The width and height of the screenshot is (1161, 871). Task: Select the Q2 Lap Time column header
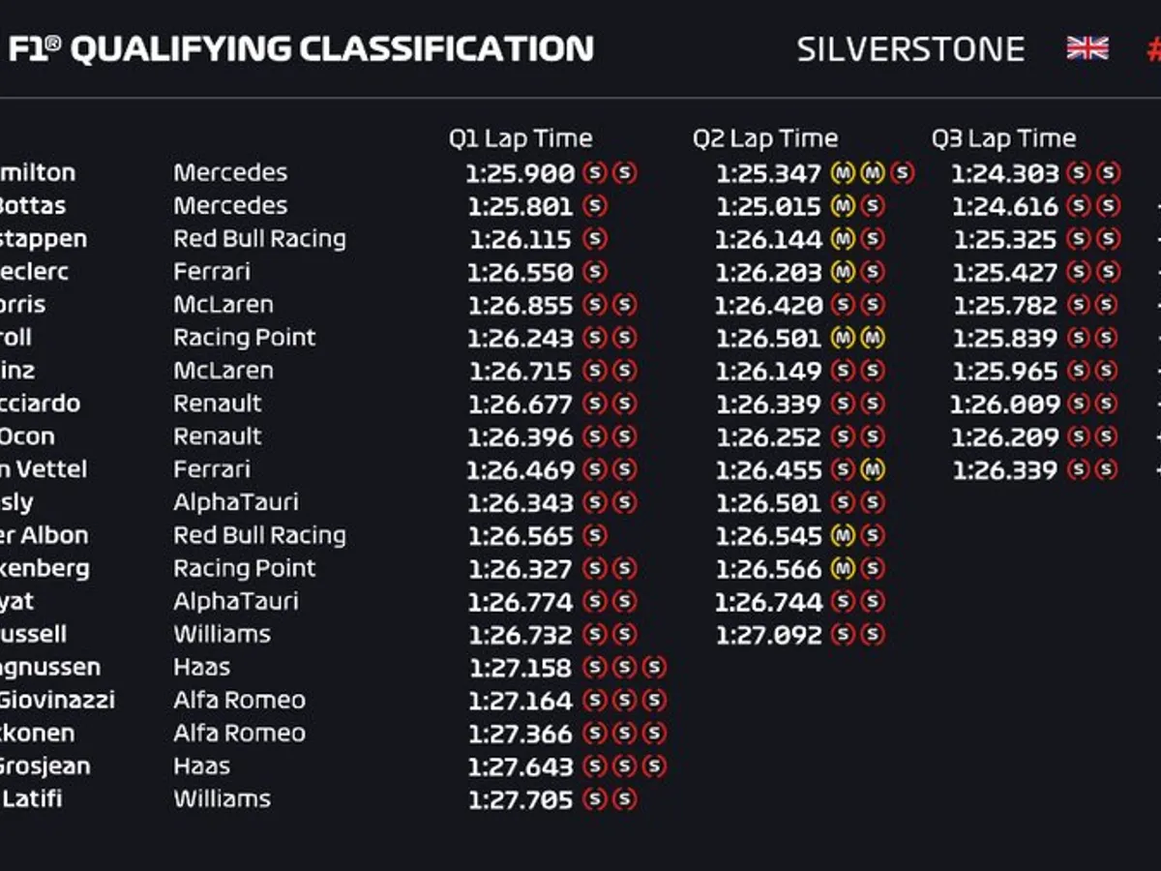pos(765,138)
